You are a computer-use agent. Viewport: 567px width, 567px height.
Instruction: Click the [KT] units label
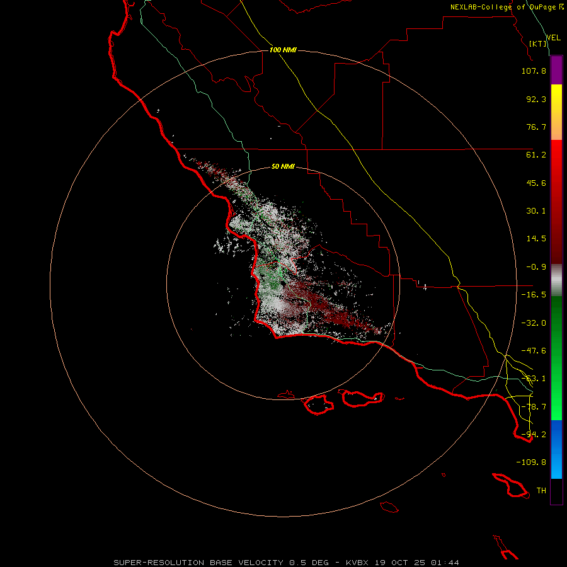coord(538,43)
